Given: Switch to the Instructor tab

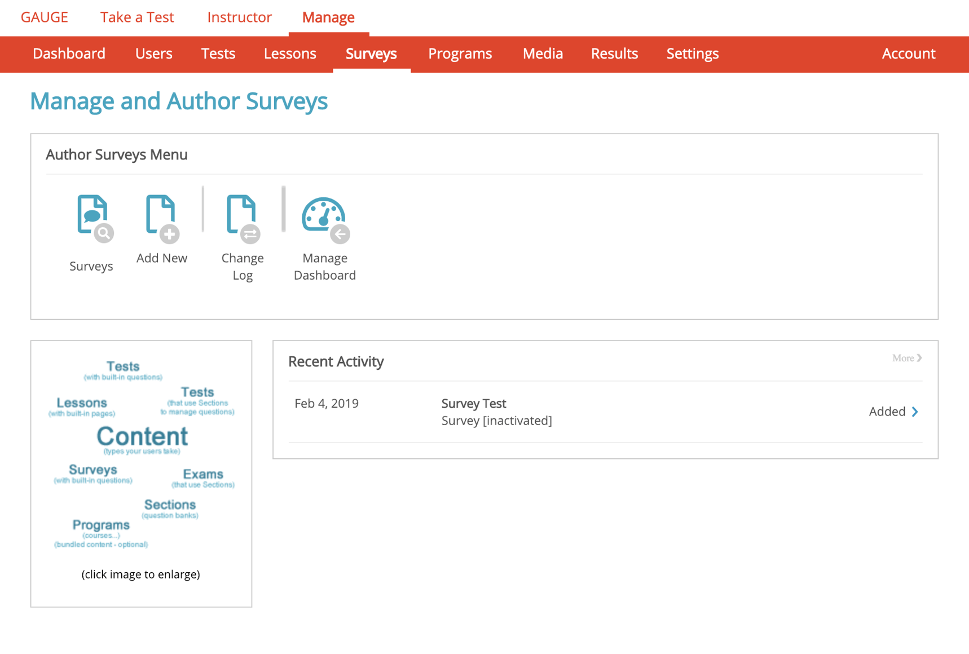Looking at the screenshot, I should 239,17.
